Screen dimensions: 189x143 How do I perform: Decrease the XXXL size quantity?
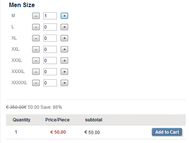pos(36,61)
